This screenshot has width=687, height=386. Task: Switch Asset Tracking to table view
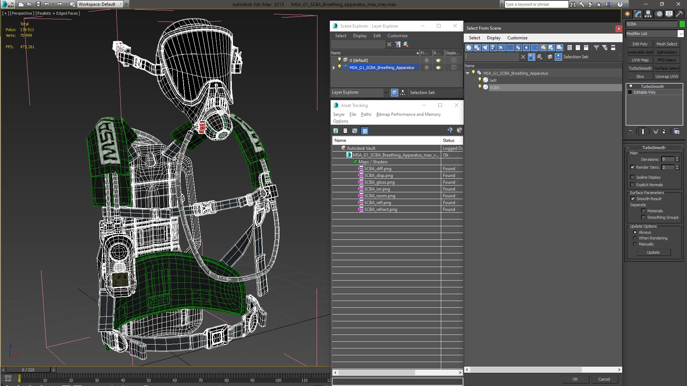point(365,131)
